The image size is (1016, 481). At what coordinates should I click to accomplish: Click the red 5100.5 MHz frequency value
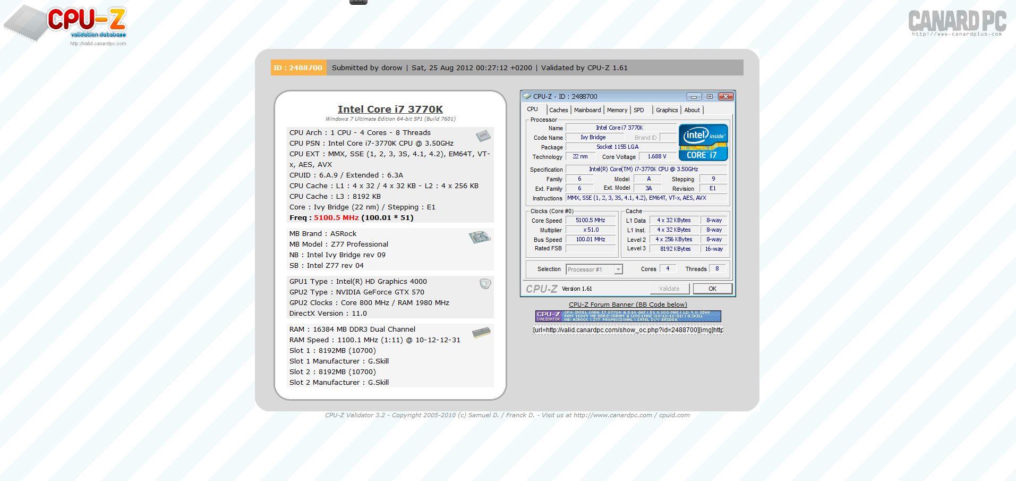click(x=336, y=217)
